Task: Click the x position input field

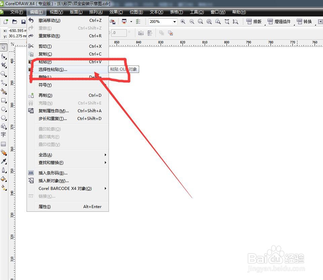Action: [x=17, y=31]
